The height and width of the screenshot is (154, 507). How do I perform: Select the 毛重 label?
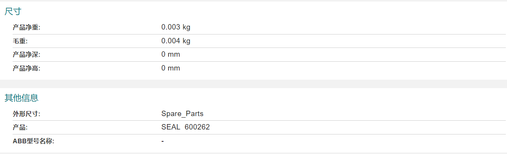point(20,41)
